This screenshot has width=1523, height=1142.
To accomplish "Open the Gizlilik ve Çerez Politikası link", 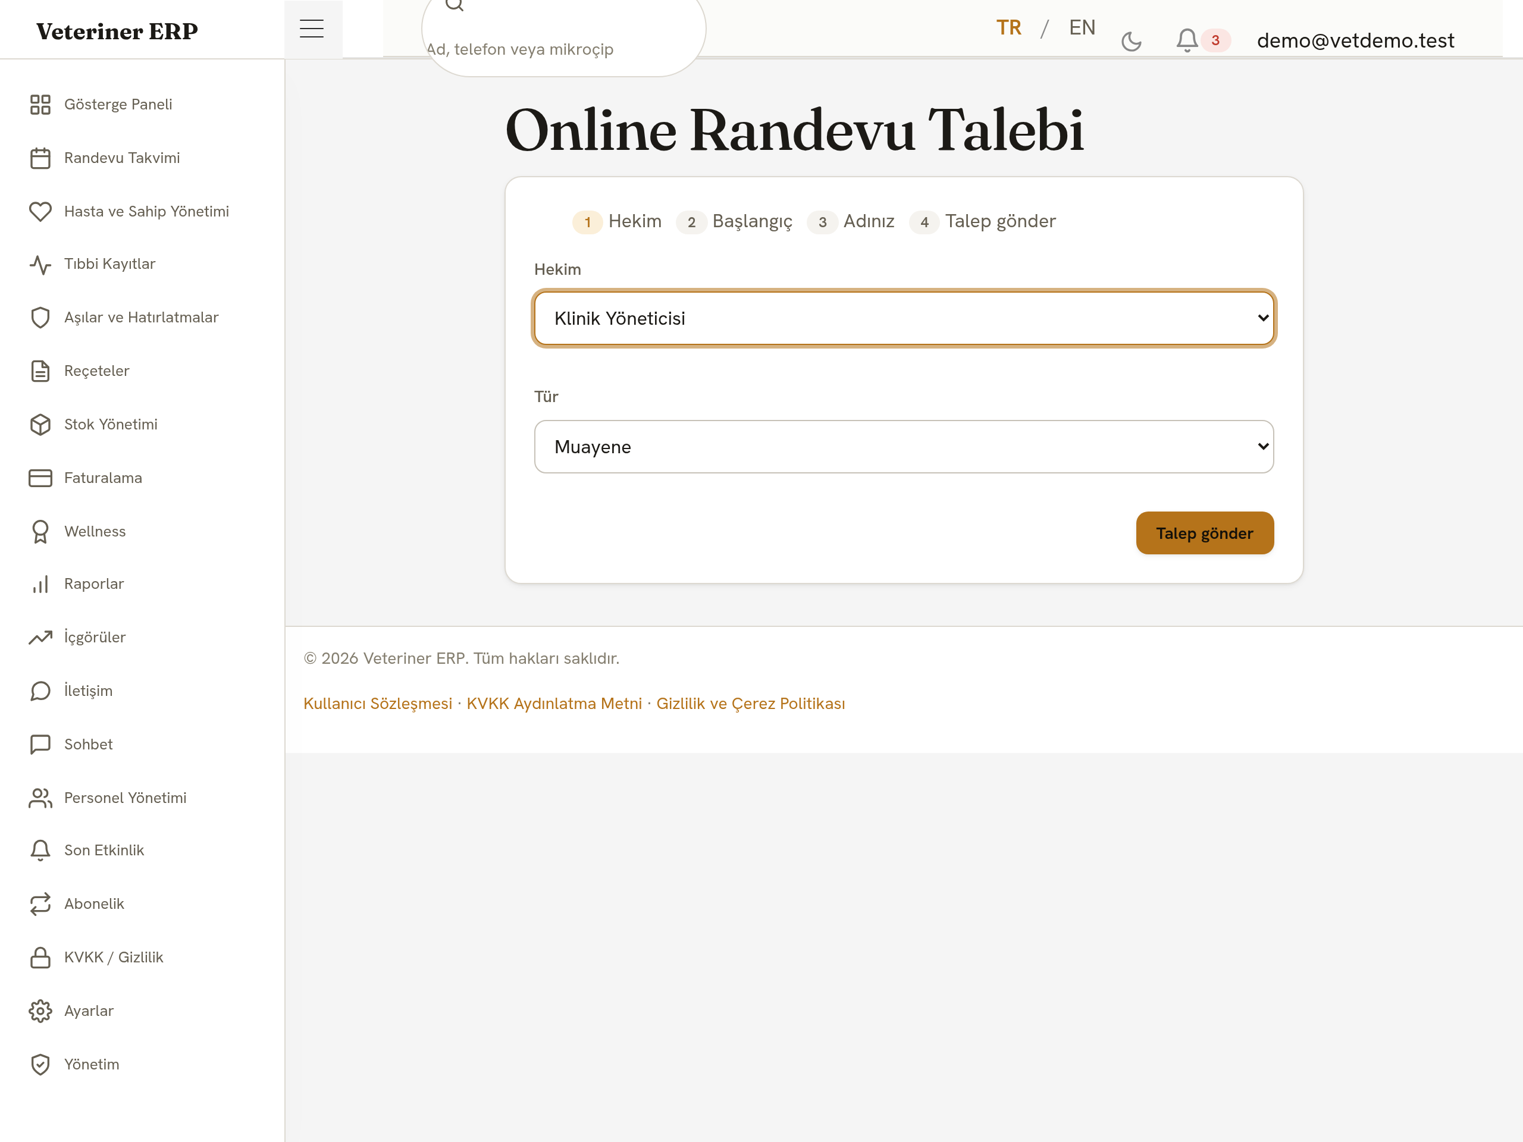I will [x=750, y=704].
